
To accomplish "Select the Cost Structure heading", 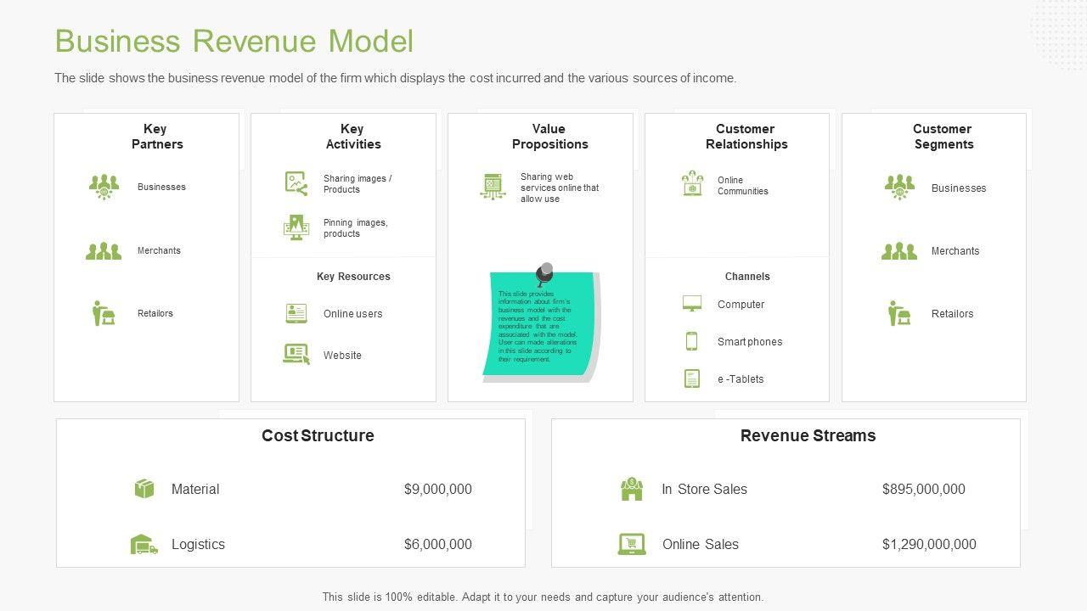I will pyautogui.click(x=318, y=435).
